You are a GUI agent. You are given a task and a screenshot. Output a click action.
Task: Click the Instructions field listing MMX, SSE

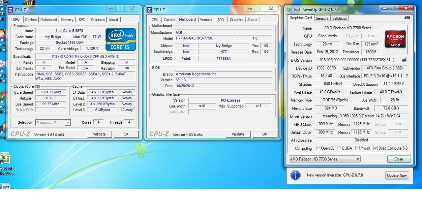click(86, 76)
